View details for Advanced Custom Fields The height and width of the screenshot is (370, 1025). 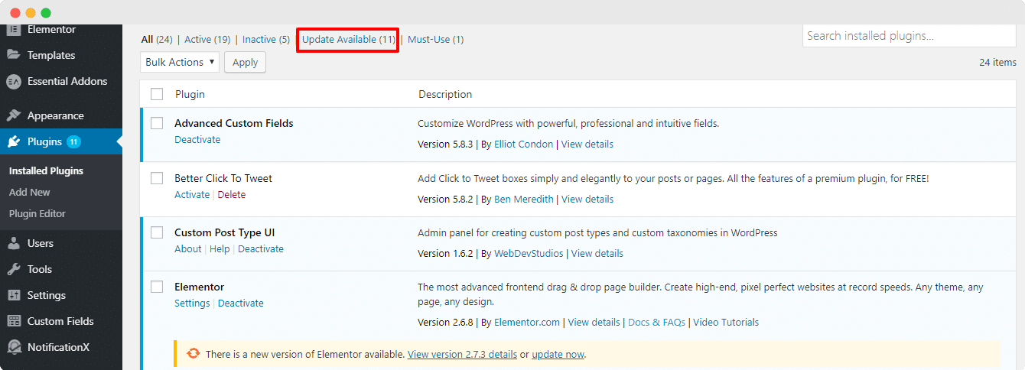tap(587, 144)
